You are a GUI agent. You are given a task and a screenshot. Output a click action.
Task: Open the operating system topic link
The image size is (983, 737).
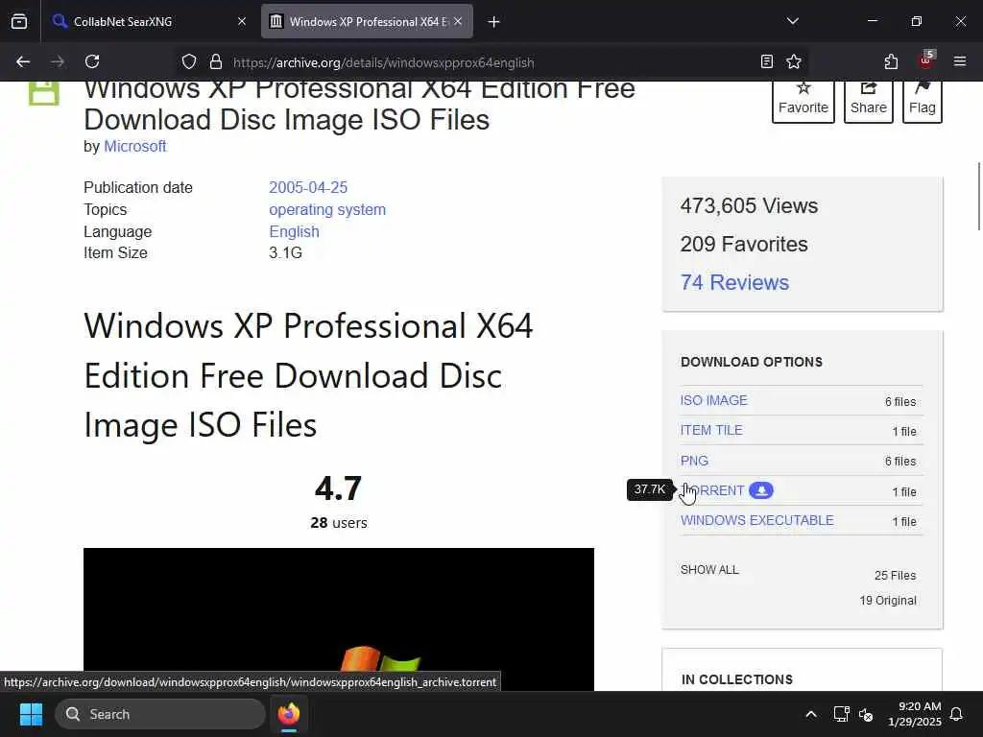[x=327, y=210]
